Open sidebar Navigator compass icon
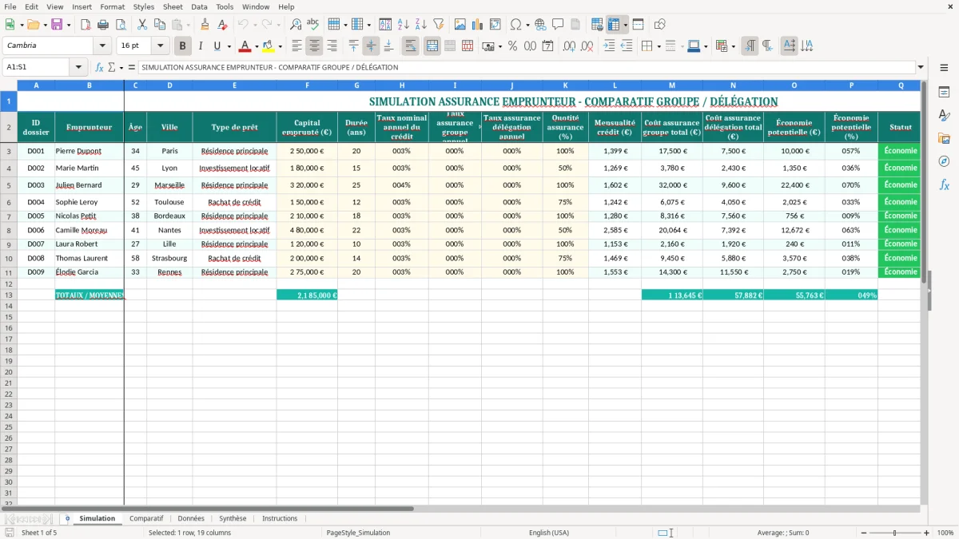Screen dimensions: 959x539 [944, 161]
